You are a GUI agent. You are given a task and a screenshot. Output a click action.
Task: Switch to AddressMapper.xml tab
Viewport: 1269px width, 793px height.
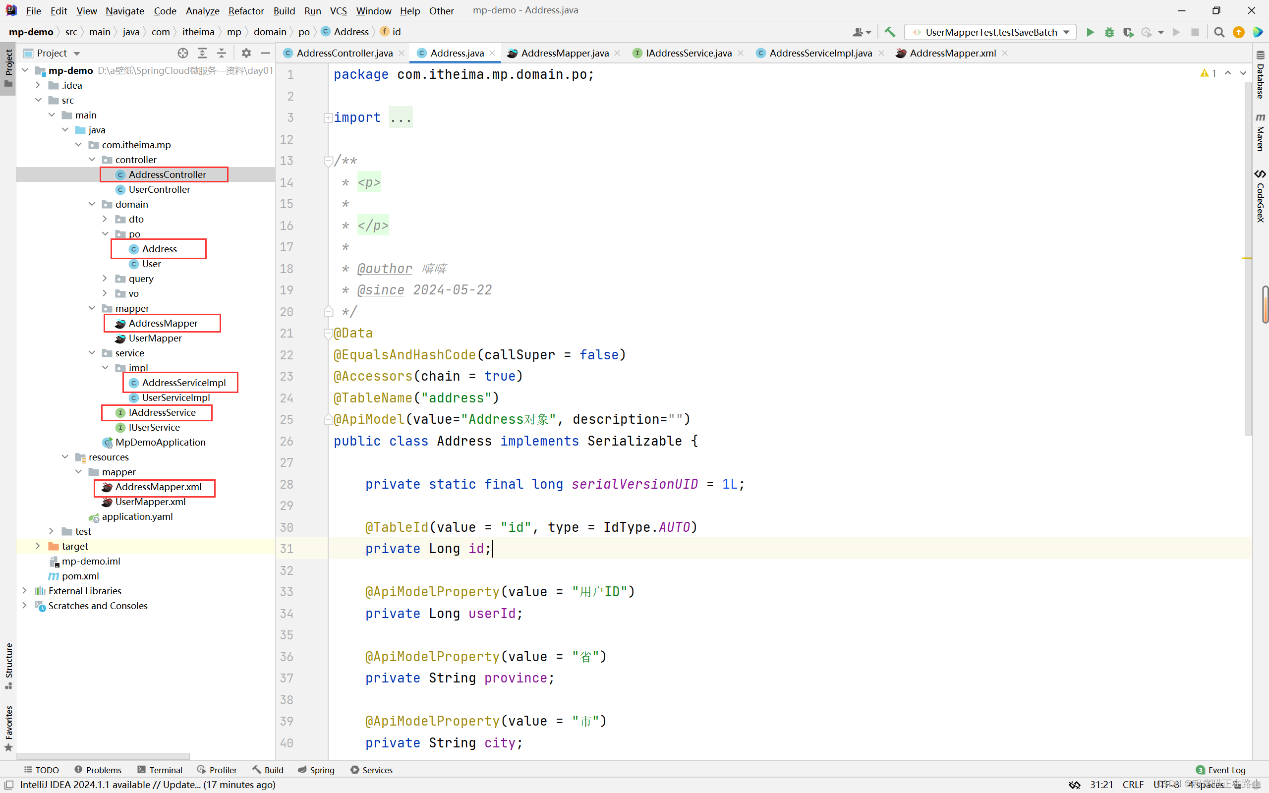coord(952,53)
